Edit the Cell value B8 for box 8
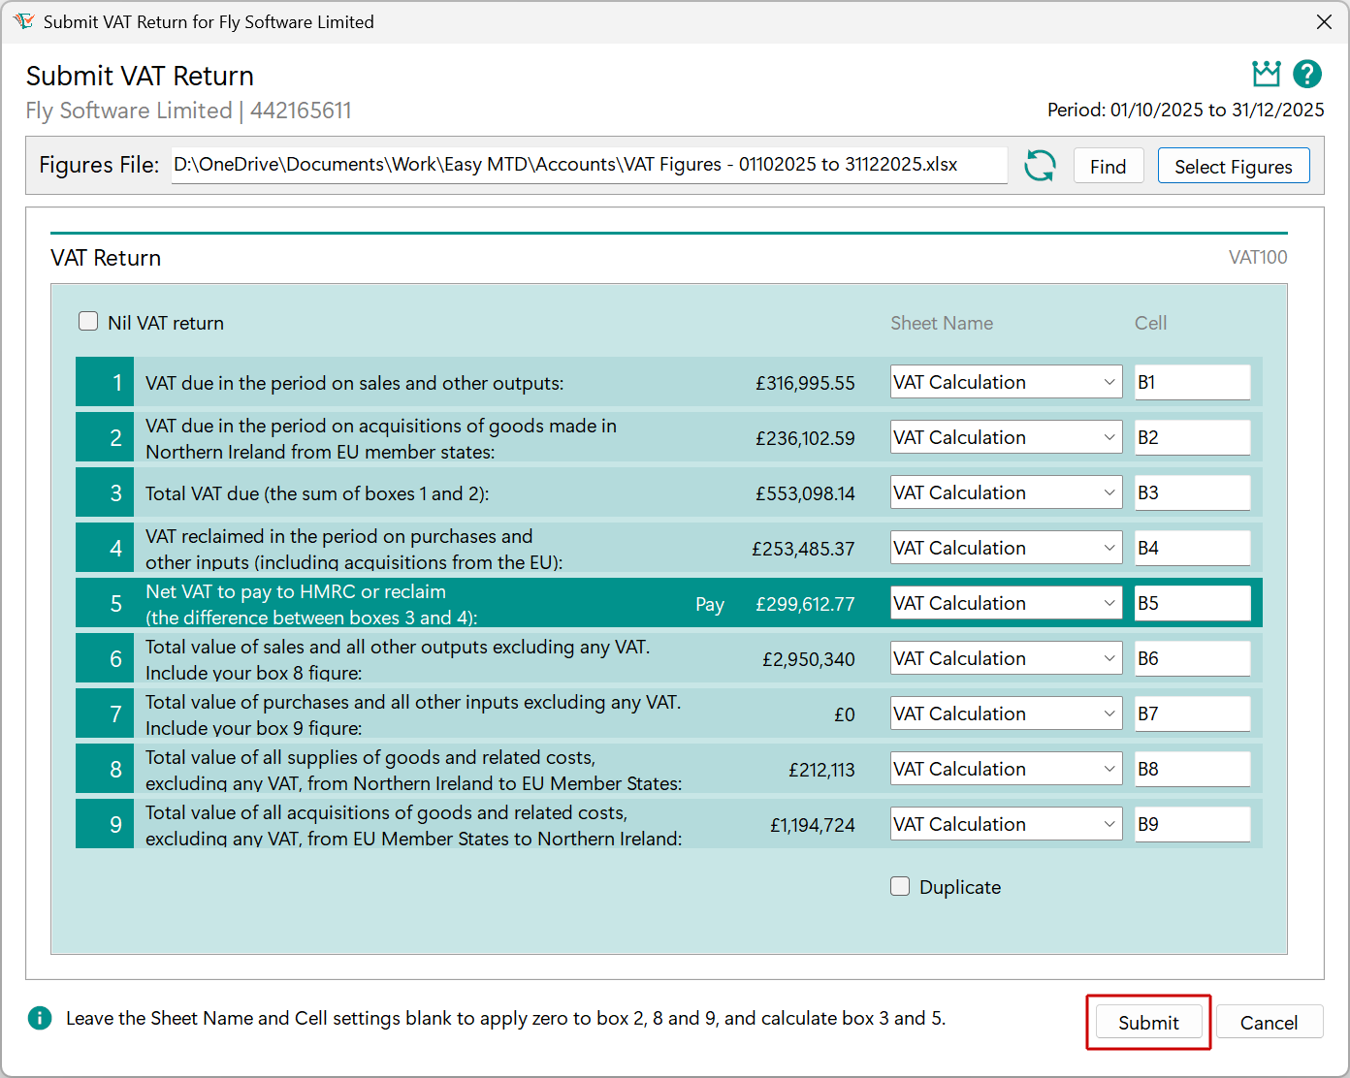 click(1192, 768)
